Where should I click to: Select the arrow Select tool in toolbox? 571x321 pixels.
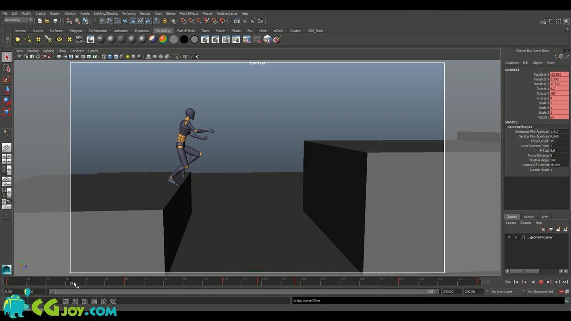(x=7, y=57)
